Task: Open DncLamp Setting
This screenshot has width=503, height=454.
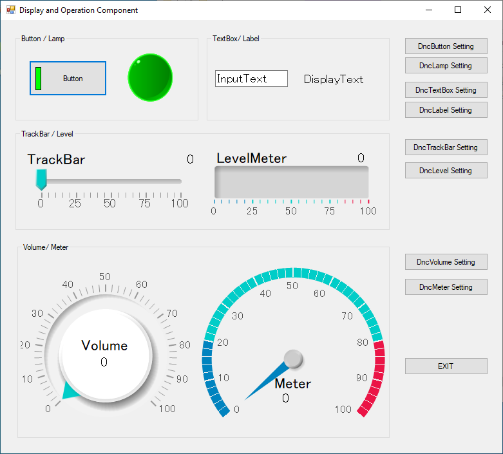Action: tap(446, 66)
